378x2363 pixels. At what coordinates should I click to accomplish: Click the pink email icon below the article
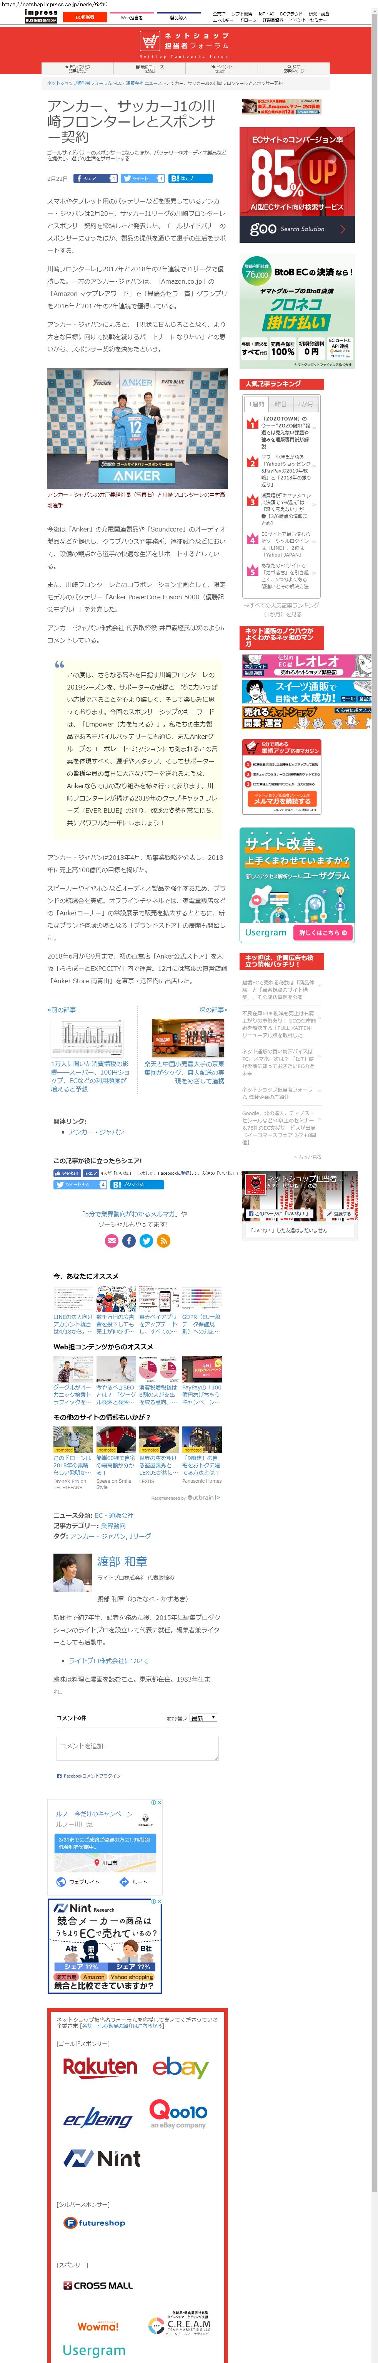[x=112, y=1241]
